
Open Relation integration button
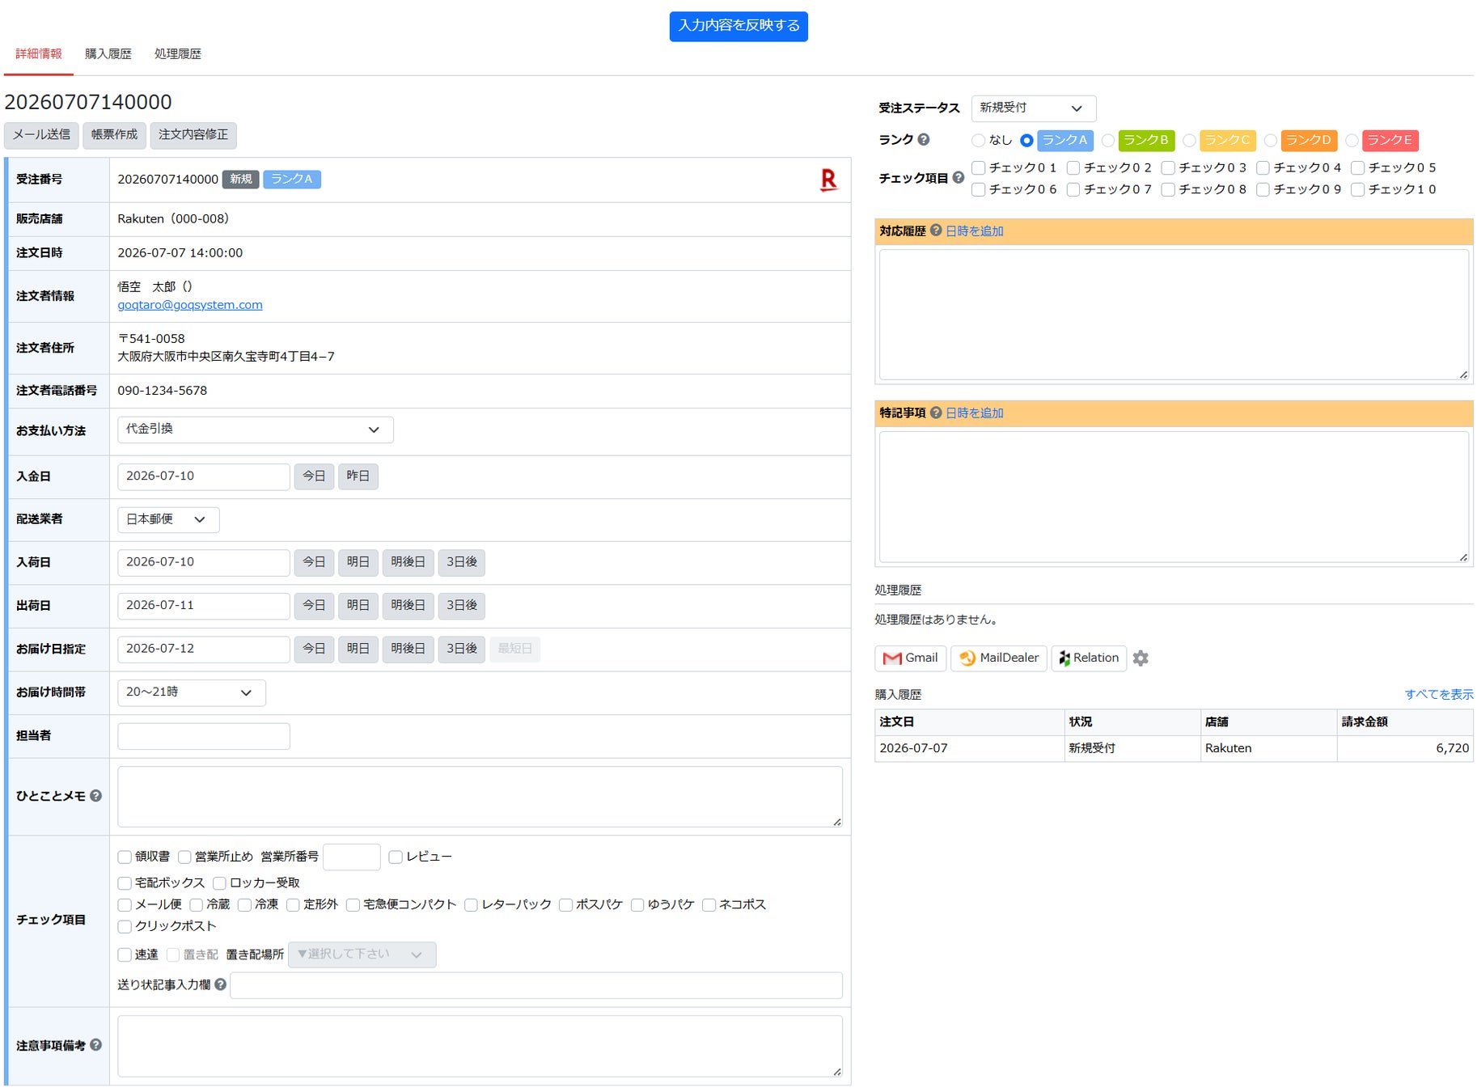[x=1089, y=658]
